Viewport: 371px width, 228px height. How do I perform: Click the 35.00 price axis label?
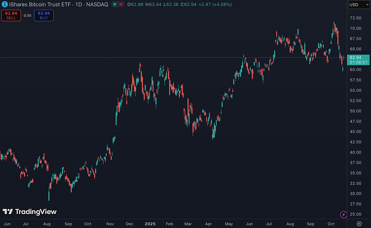355,173
